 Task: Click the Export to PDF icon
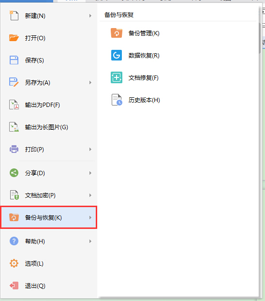(x=14, y=105)
